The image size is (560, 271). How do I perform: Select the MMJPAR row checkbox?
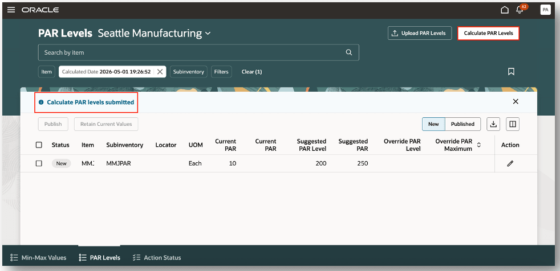(x=39, y=163)
